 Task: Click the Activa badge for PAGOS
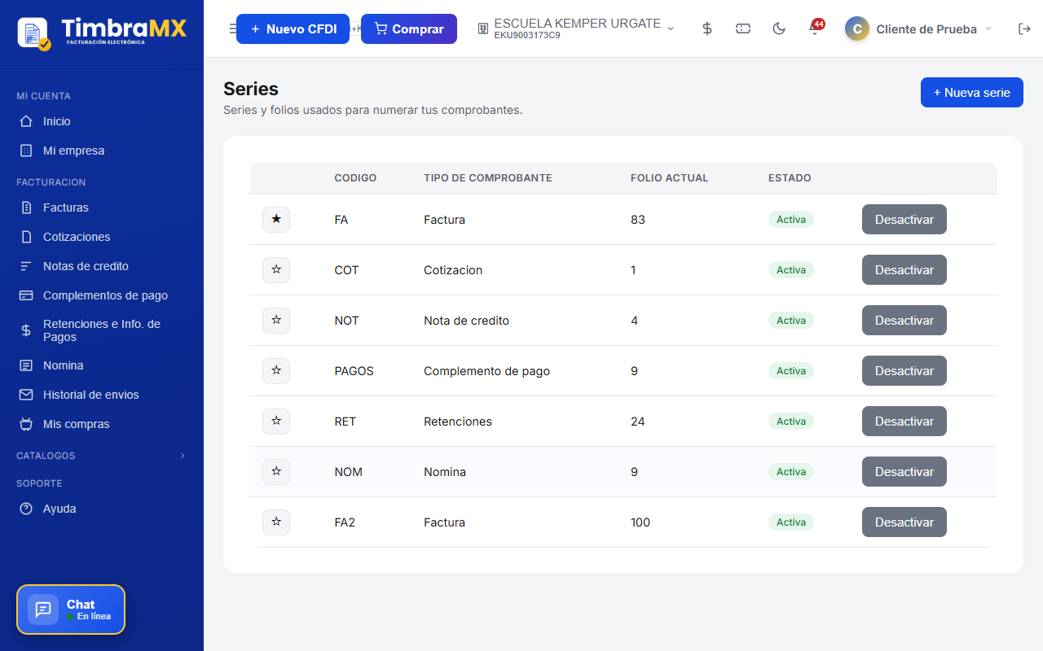tap(791, 371)
